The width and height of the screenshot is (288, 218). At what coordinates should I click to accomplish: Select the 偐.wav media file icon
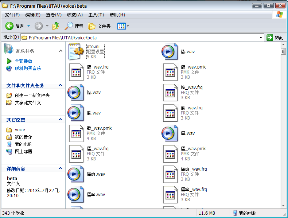point(76,92)
